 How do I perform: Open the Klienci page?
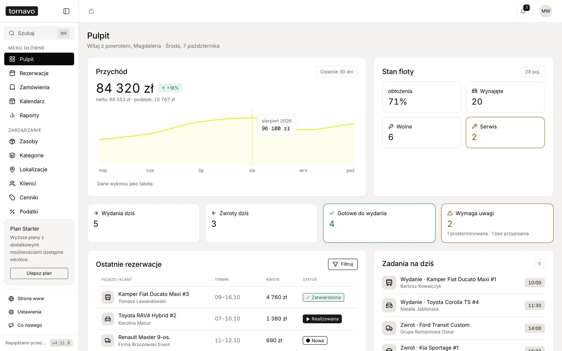39,183
